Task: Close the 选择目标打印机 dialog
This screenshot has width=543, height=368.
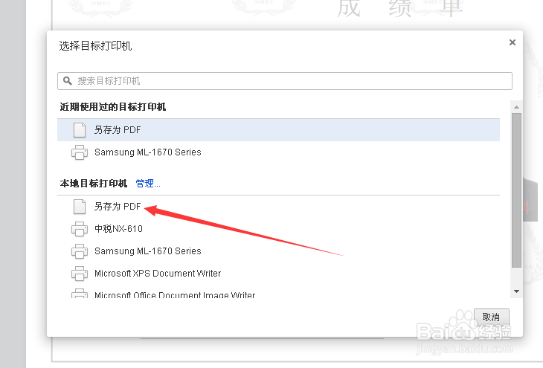Action: tap(513, 42)
